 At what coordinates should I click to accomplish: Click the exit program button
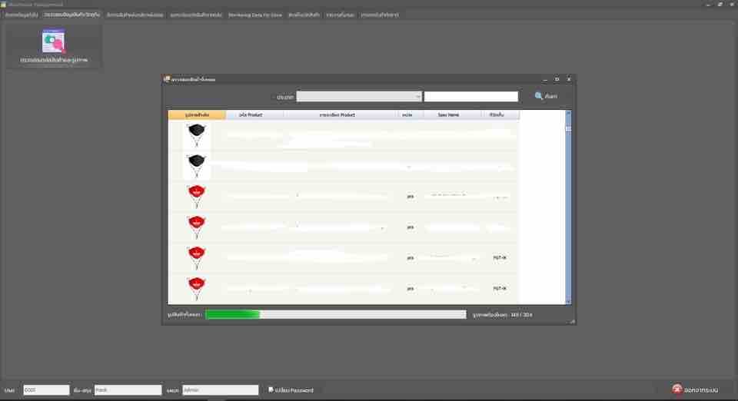(696, 389)
